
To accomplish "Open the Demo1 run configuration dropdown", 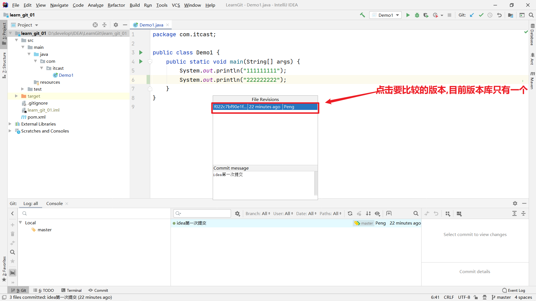I will click(386, 15).
